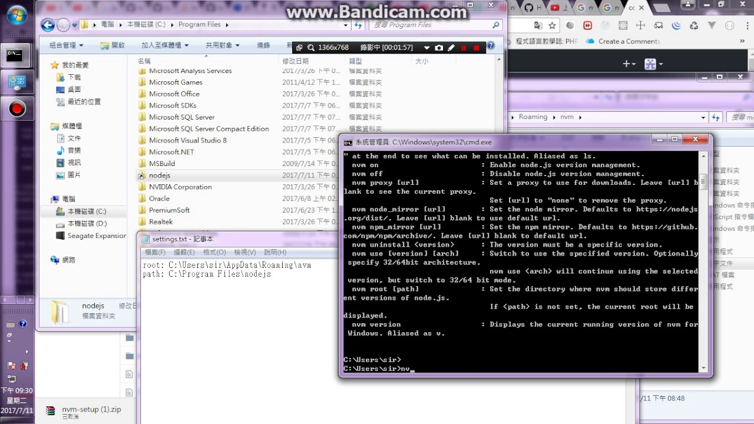Image resolution: width=754 pixels, height=424 pixels.
Task: Select the Microsoft Visual Studio 8 folder
Action: [188, 140]
